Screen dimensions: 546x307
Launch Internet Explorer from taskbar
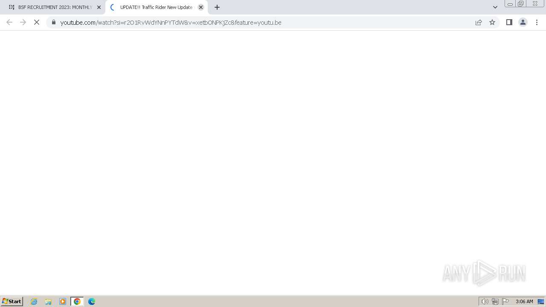34,301
